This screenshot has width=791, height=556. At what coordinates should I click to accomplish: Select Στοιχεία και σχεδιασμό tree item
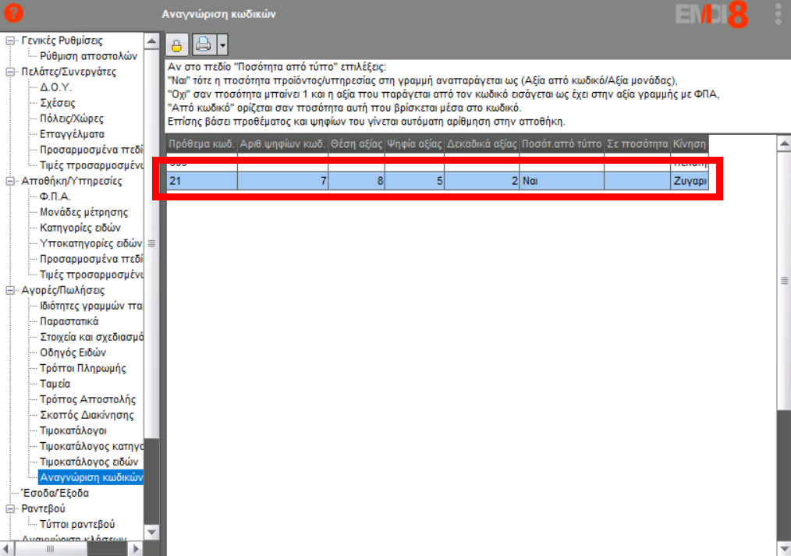click(x=91, y=337)
